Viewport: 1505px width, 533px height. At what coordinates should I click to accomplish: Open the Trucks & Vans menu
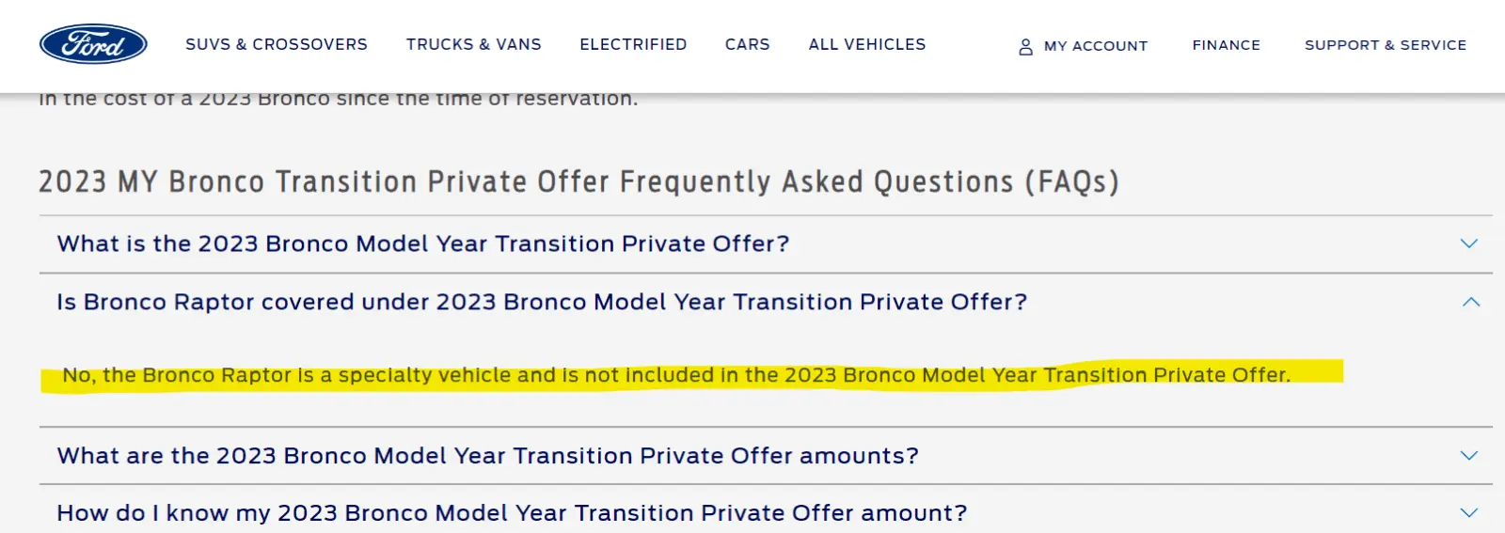[x=474, y=44]
